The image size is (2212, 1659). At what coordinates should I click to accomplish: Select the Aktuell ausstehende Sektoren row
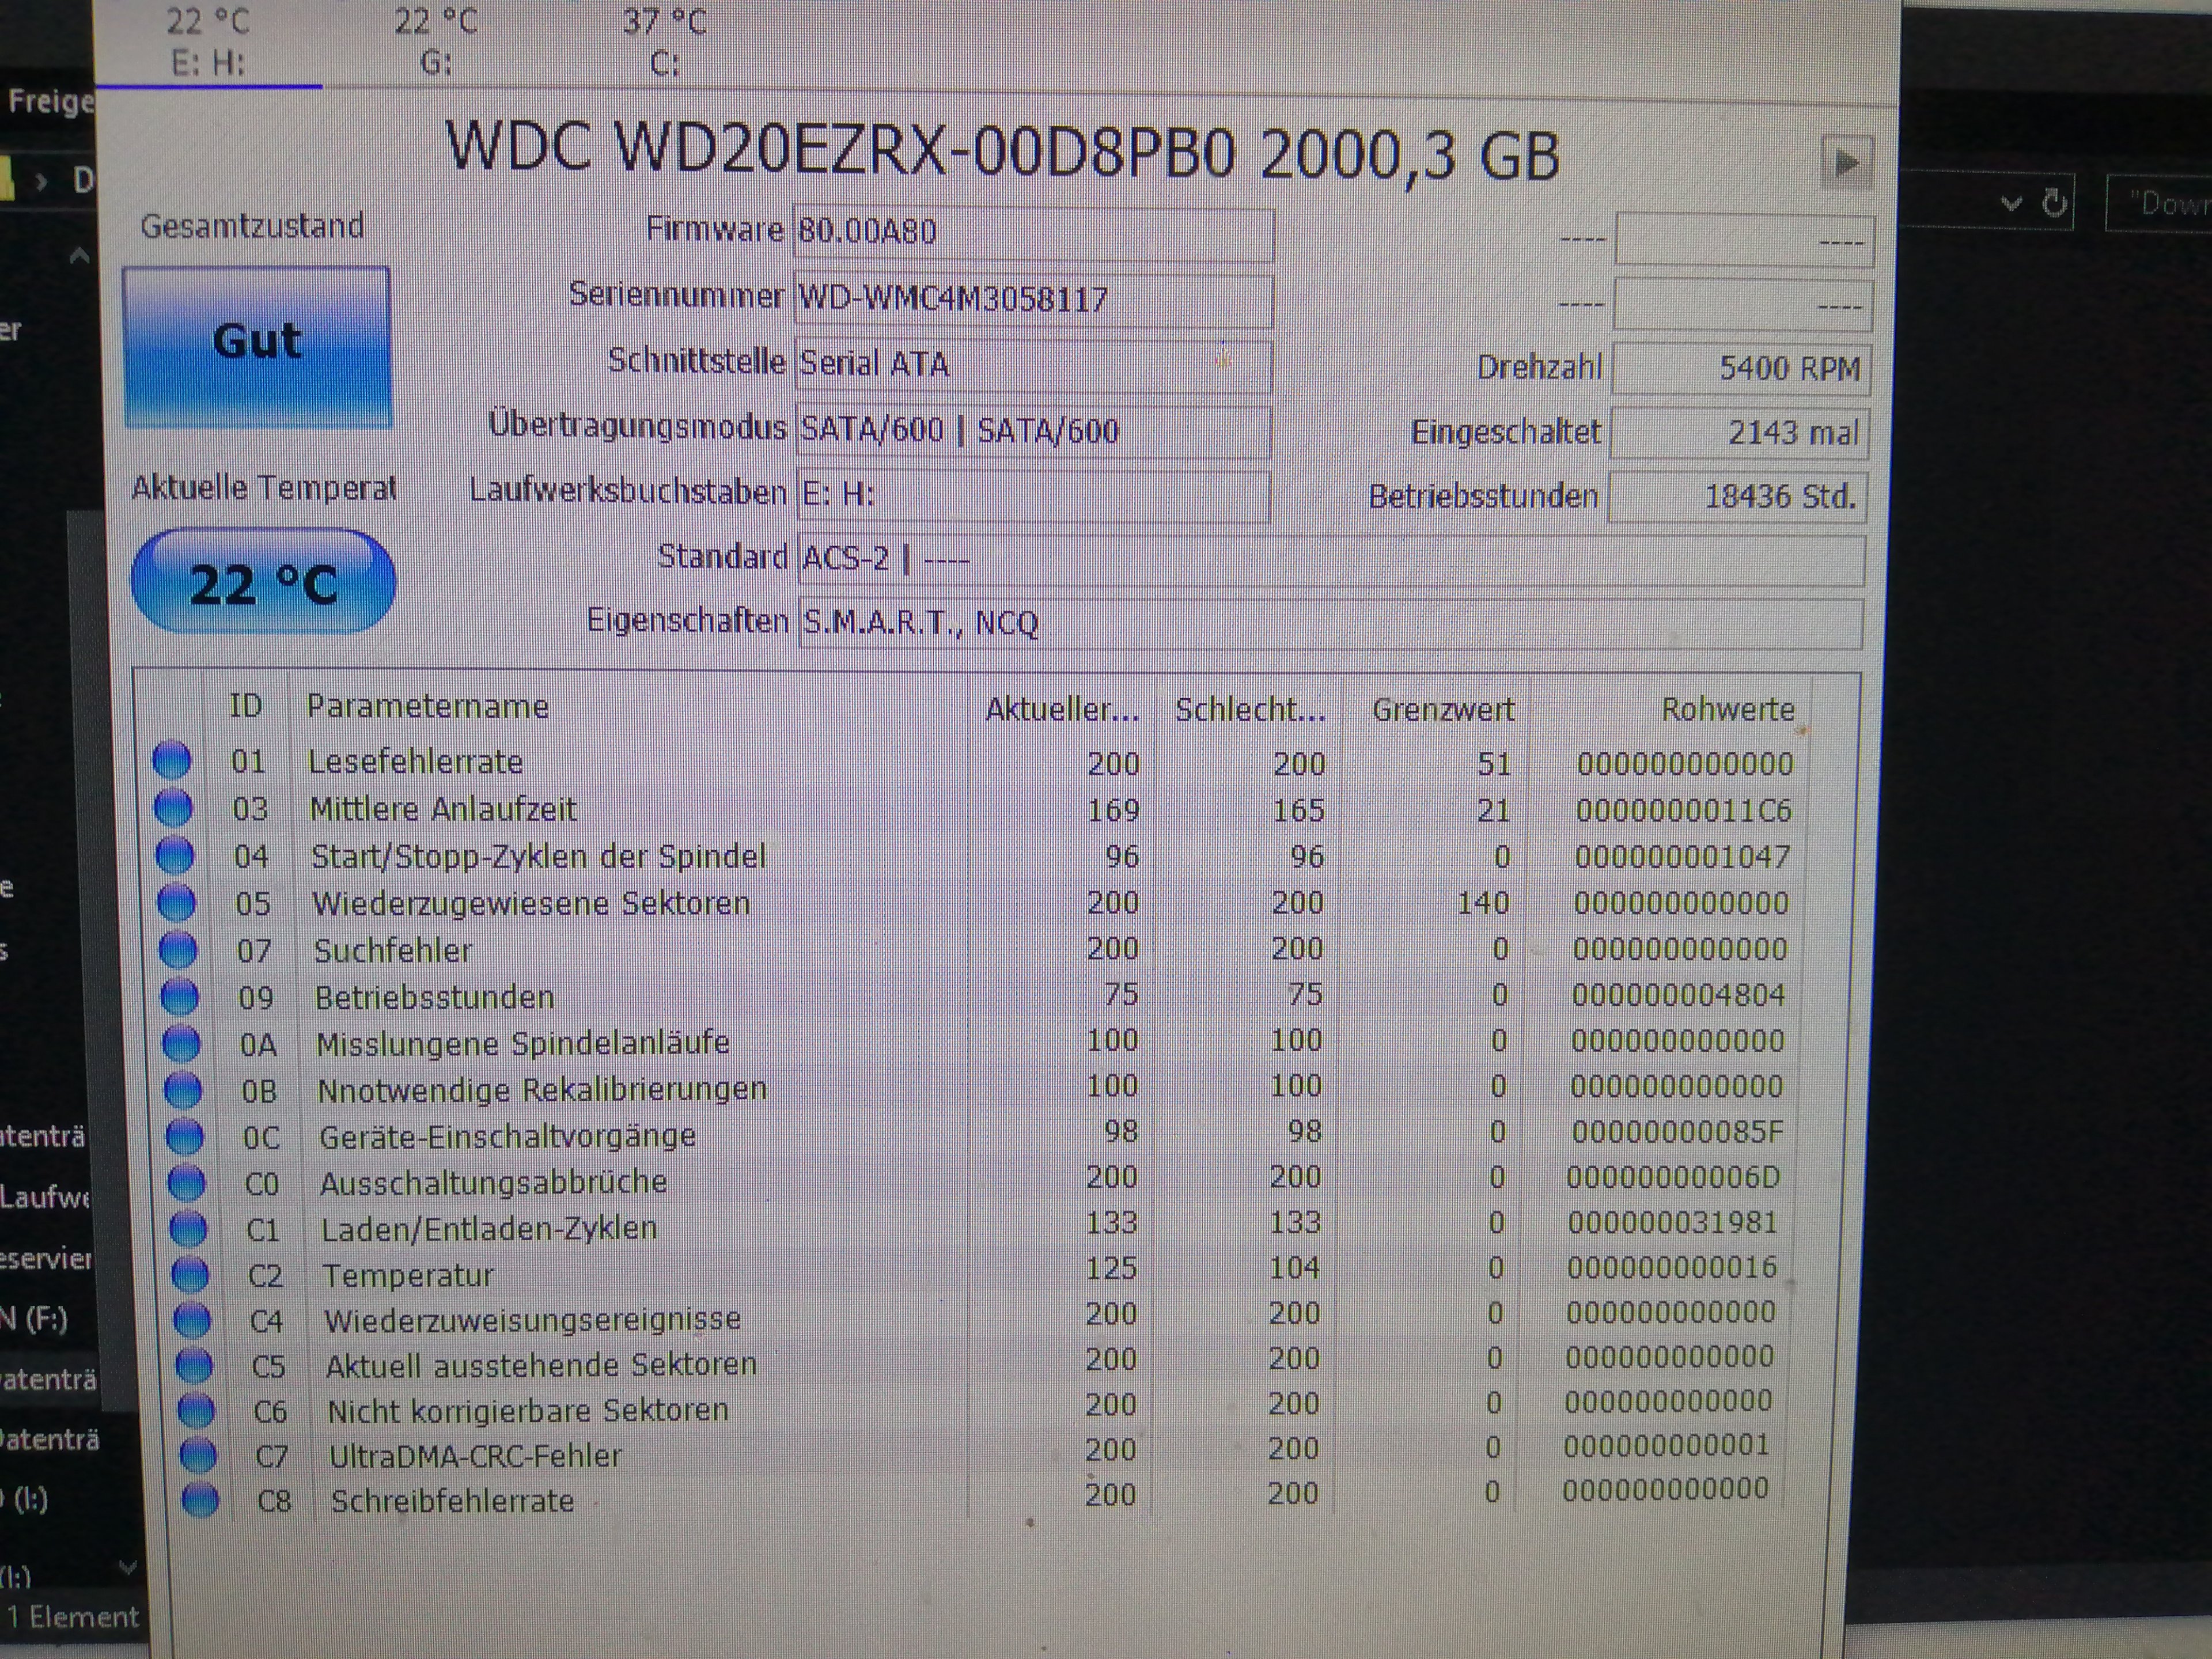tap(541, 1364)
